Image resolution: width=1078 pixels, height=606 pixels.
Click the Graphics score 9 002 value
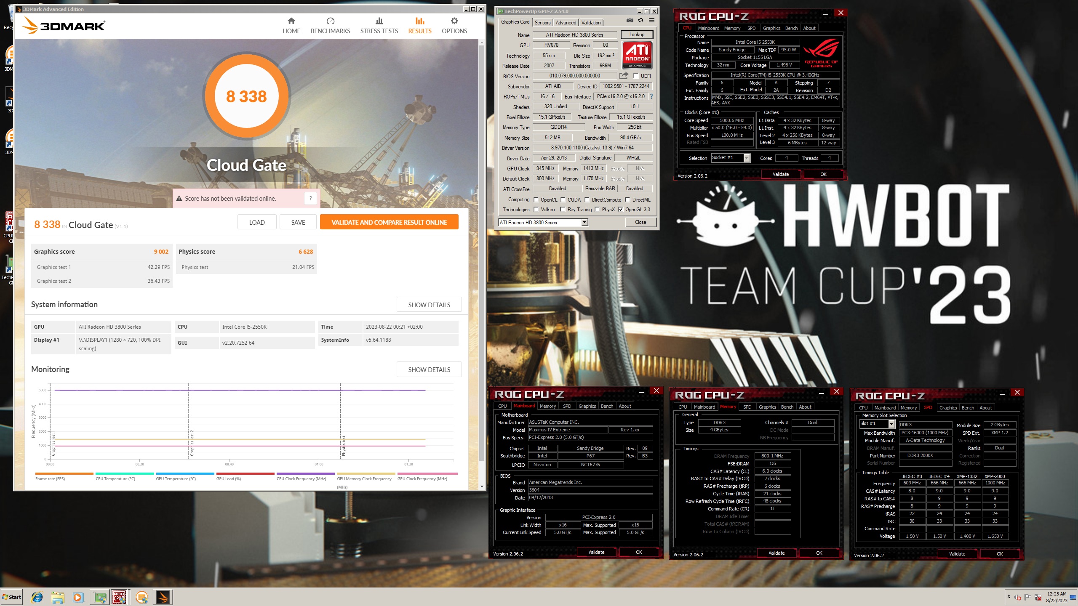(161, 252)
